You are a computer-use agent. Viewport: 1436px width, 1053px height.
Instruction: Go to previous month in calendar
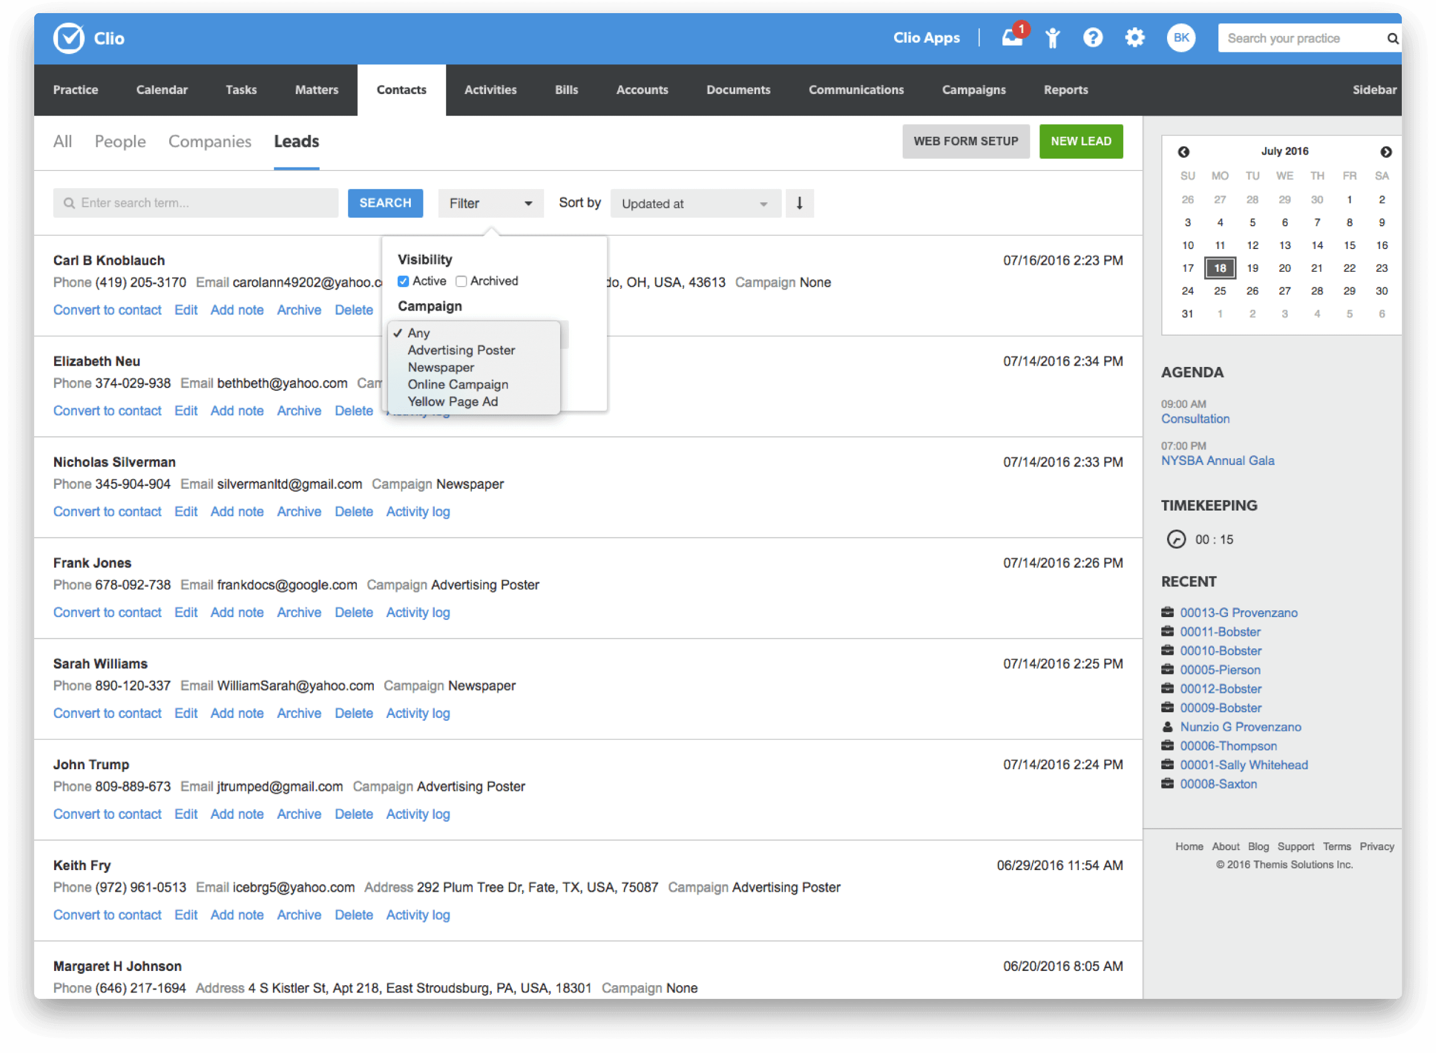pos(1184,152)
